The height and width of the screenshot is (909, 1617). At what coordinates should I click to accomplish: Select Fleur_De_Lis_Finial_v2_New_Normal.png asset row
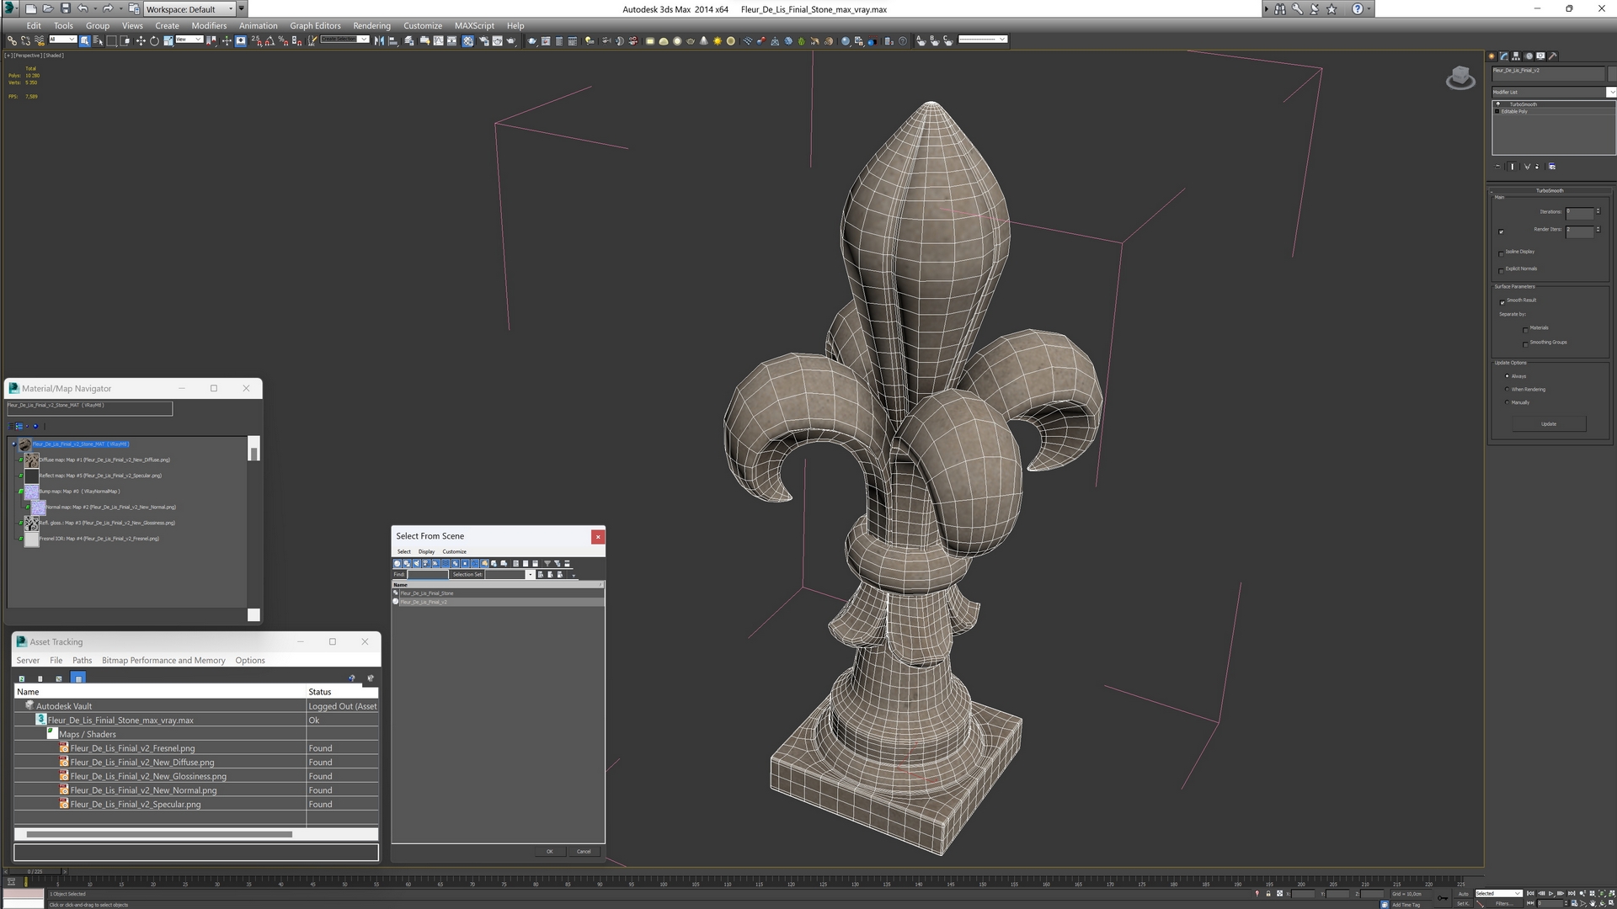coord(143,790)
